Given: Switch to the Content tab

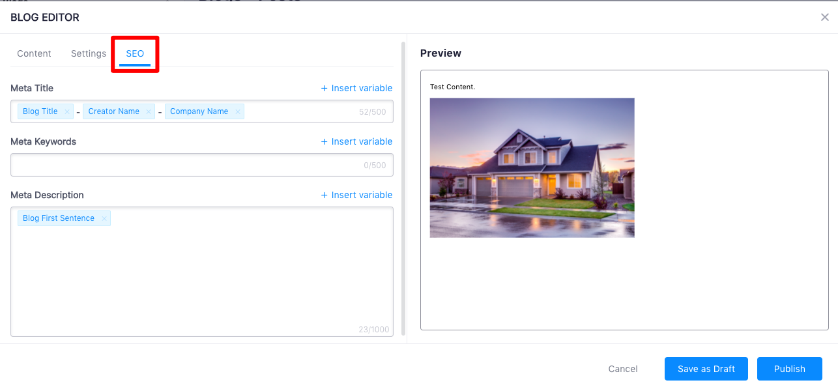Looking at the screenshot, I should (x=34, y=53).
